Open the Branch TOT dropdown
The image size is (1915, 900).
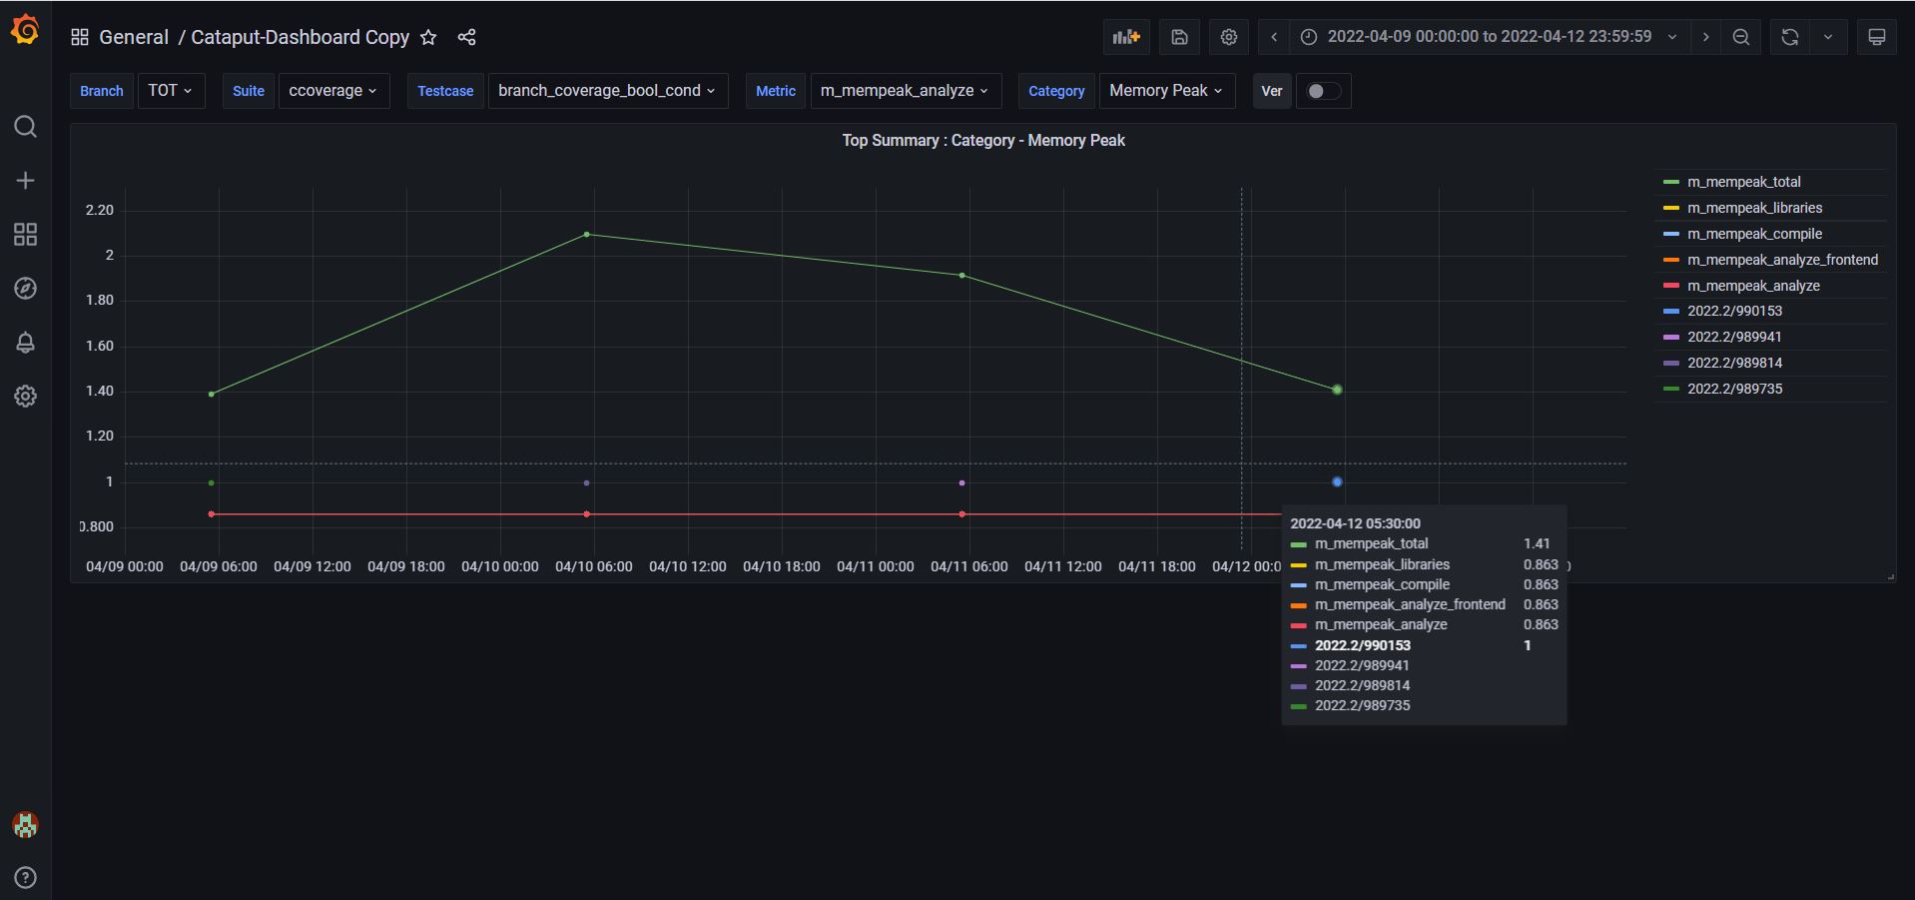tap(171, 90)
